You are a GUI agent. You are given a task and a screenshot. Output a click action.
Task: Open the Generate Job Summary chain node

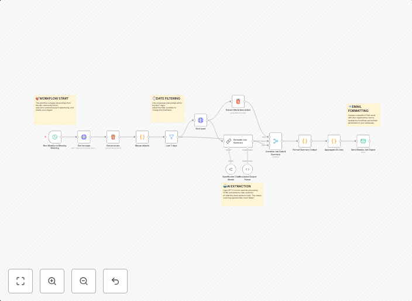coord(238,141)
